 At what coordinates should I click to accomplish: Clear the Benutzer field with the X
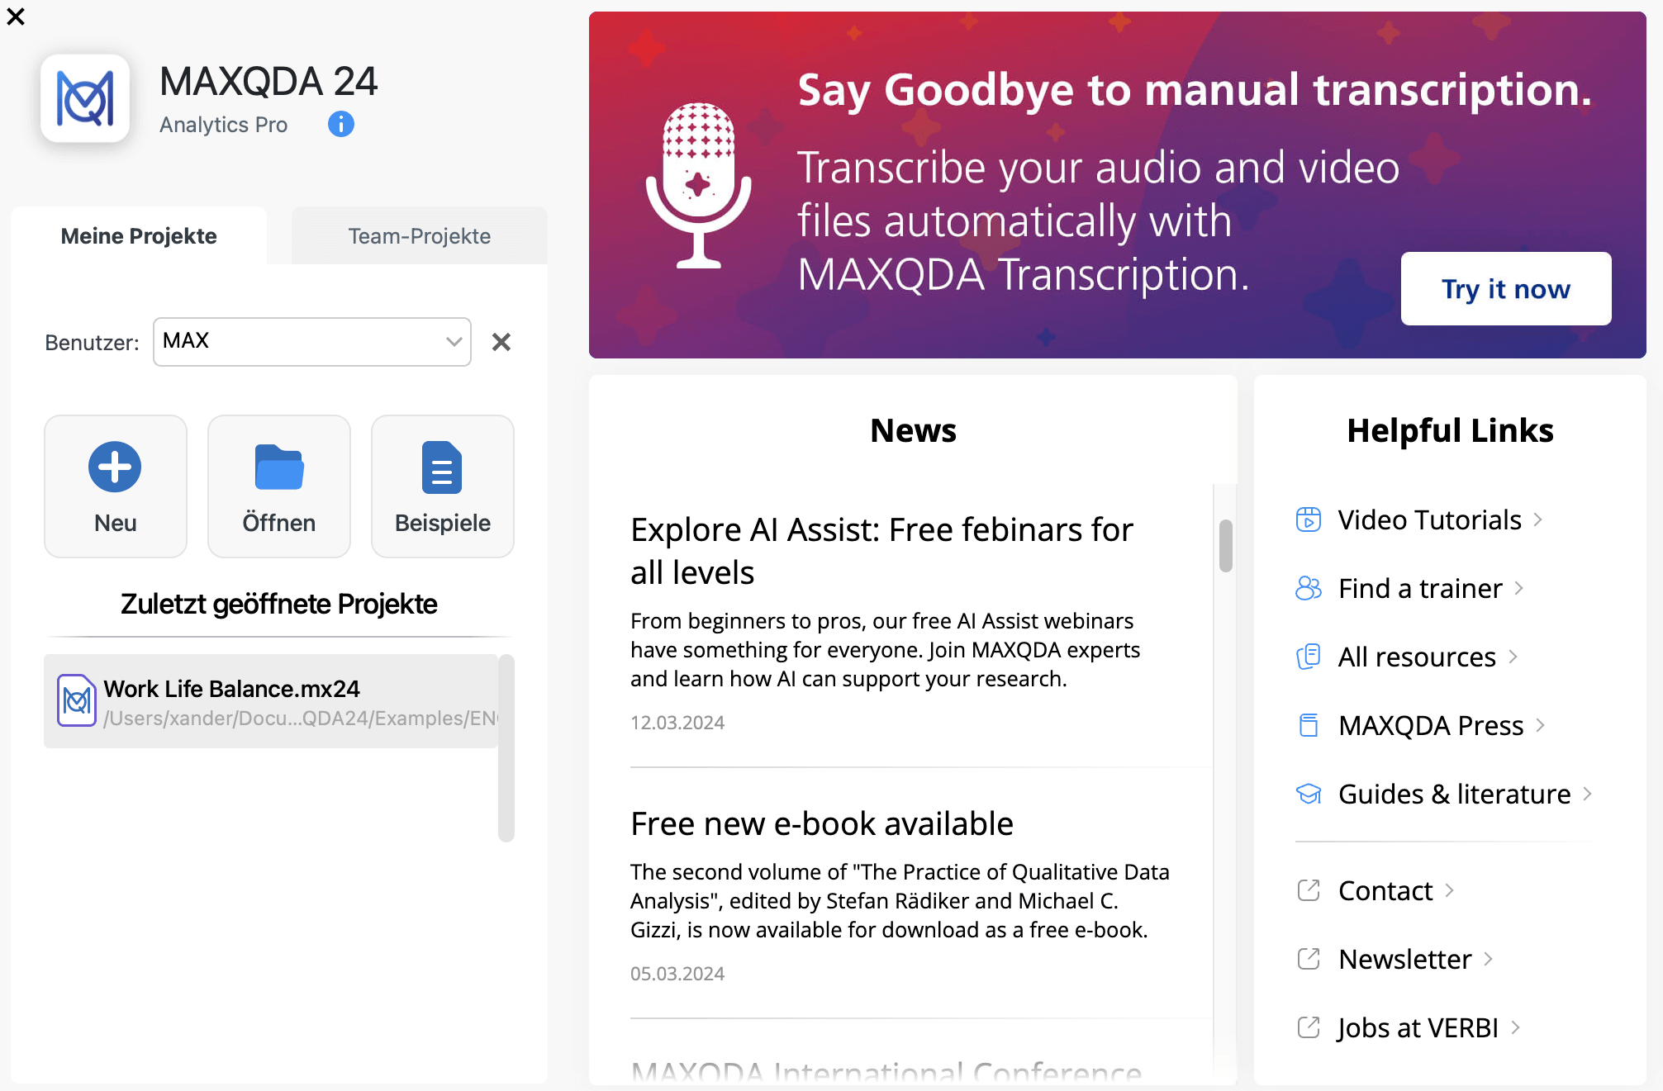501,342
